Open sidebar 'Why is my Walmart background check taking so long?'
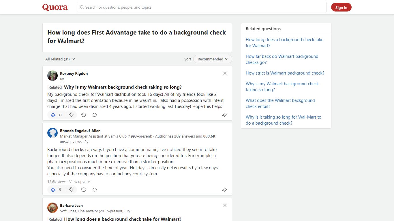 click(282, 87)
